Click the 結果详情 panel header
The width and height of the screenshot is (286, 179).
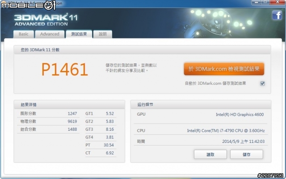(x=69, y=104)
